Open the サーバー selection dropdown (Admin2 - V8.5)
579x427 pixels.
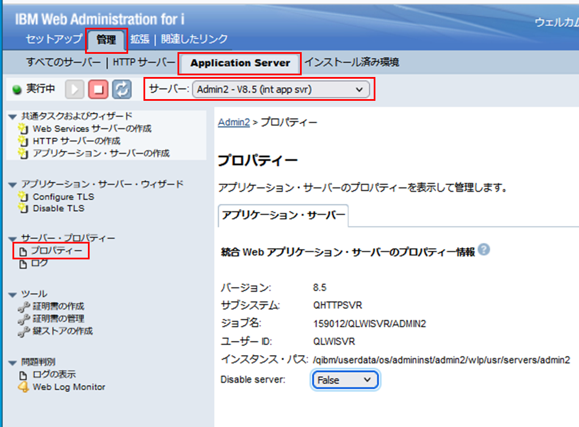[281, 89]
